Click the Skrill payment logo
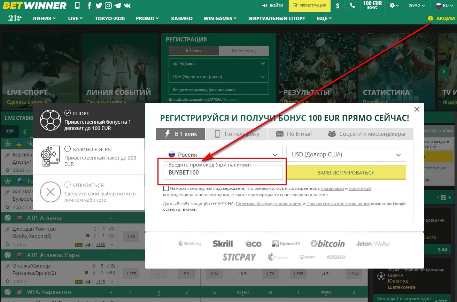457x302 pixels. 223,243
